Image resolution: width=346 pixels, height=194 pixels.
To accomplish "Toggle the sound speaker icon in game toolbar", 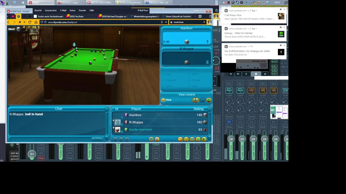I will coord(157,139).
